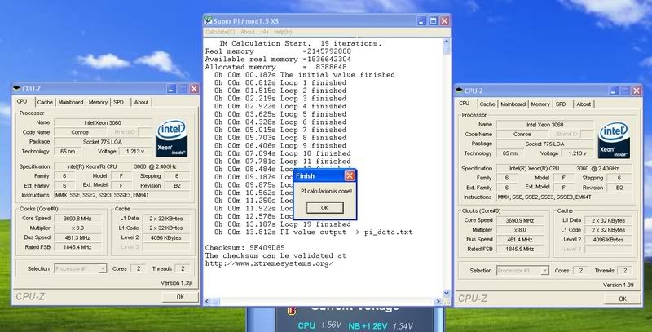This screenshot has height=332, width=652.
Task: Click the Name field in left CPU-Z
Action: [x=103, y=122]
